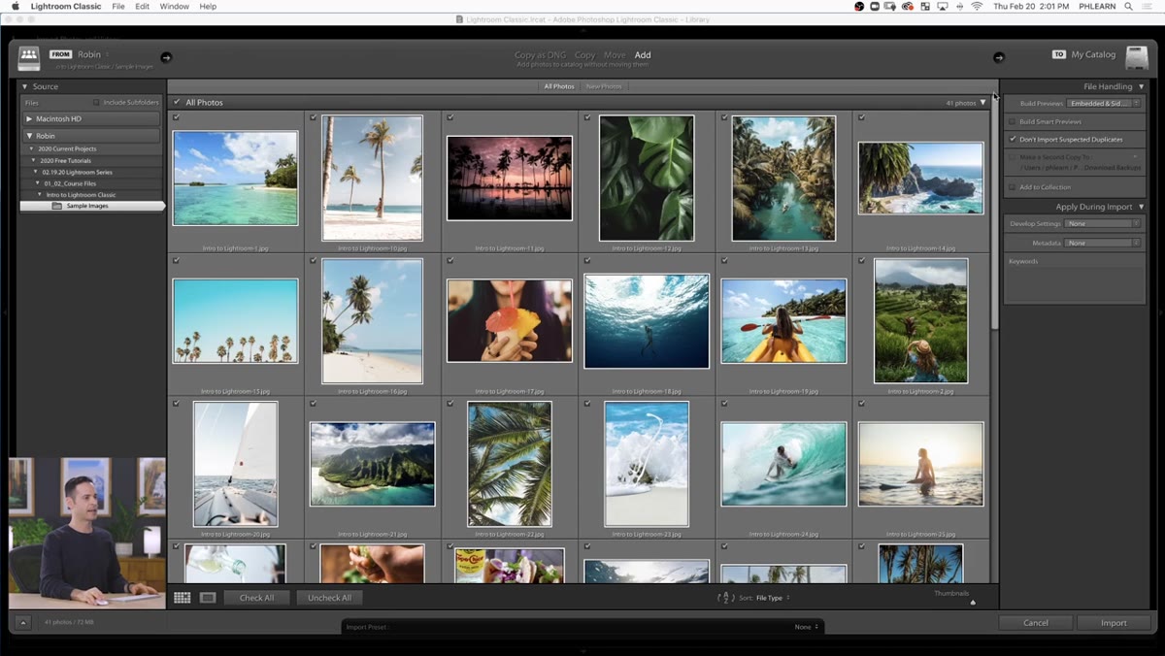Image resolution: width=1165 pixels, height=656 pixels.
Task: Select the 2020 Free Tutorials folder
Action: tap(67, 160)
